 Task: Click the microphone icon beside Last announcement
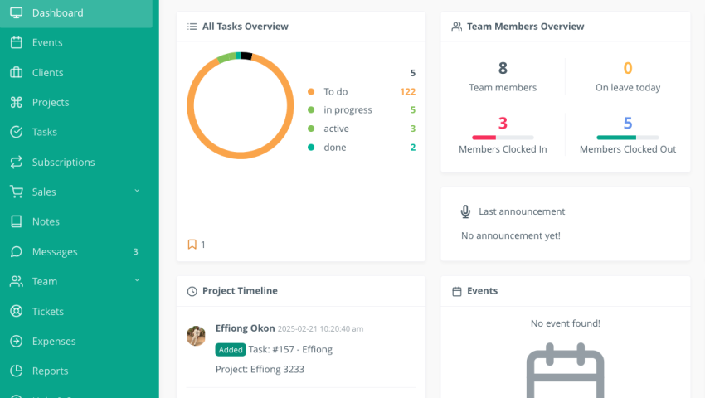(465, 211)
